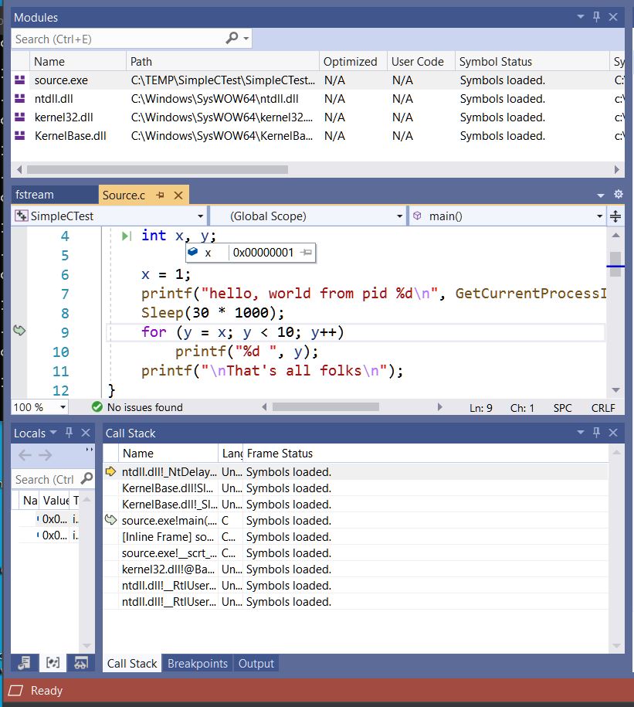Click the Modules search magnifier icon
Image resolution: width=634 pixels, height=707 pixels.
(232, 38)
